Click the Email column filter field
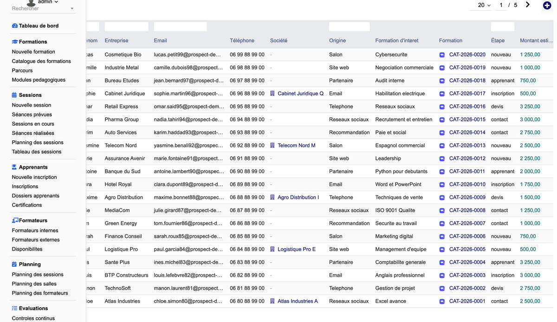557x322 pixels. pos(181,27)
